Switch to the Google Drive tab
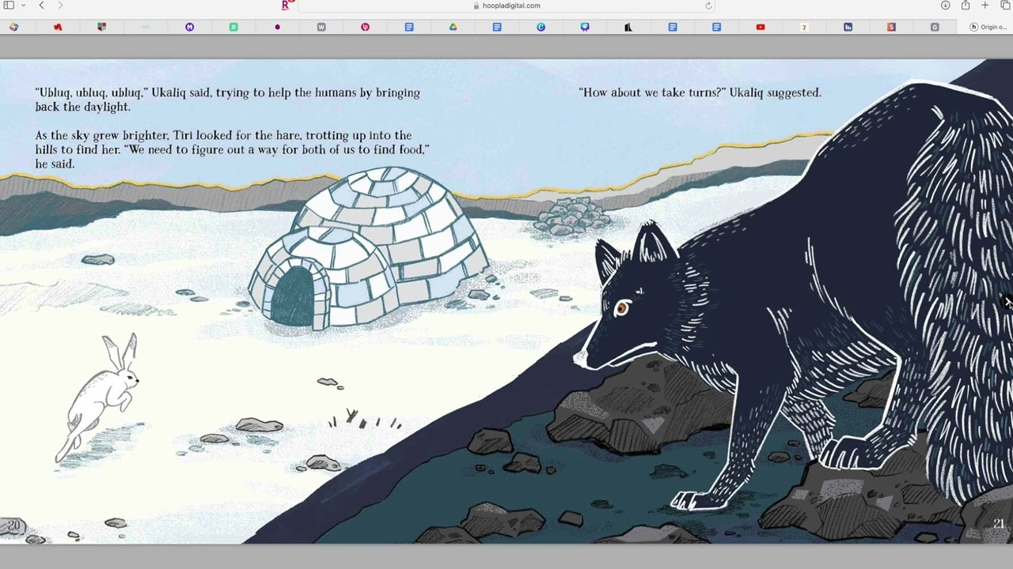 tap(453, 27)
